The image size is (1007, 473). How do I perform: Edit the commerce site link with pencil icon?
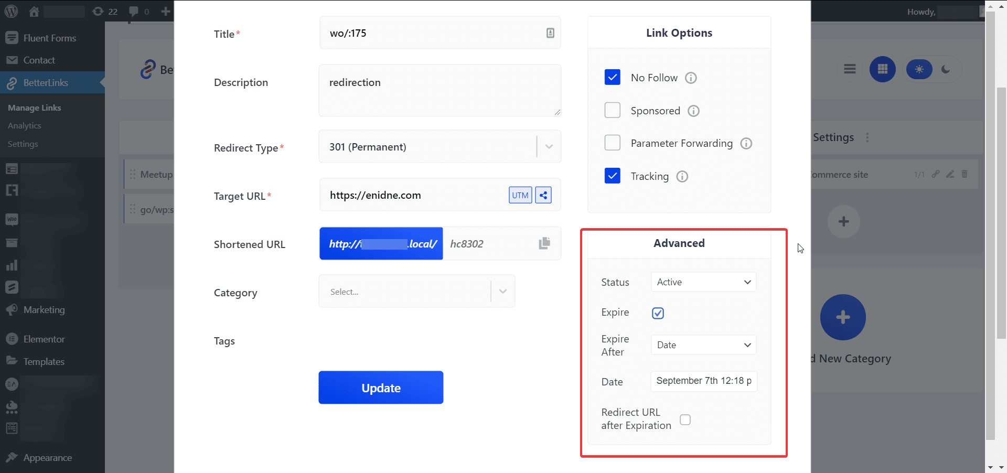coord(950,174)
